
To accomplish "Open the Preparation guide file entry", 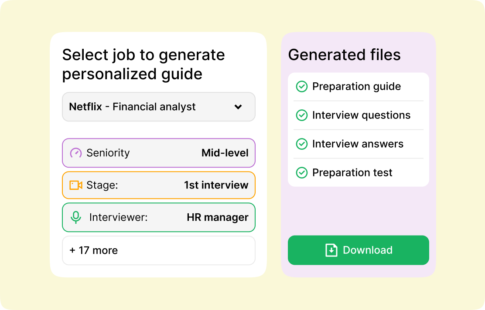I will coord(359,87).
